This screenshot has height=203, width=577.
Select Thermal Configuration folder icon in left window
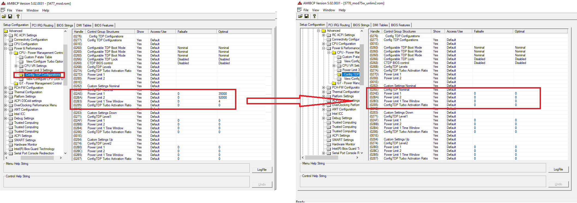[x=11, y=92]
